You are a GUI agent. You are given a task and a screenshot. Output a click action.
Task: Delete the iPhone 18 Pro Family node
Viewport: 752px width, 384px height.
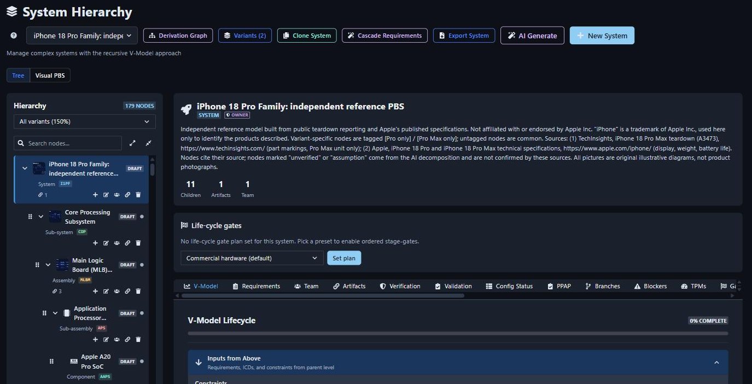(138, 195)
